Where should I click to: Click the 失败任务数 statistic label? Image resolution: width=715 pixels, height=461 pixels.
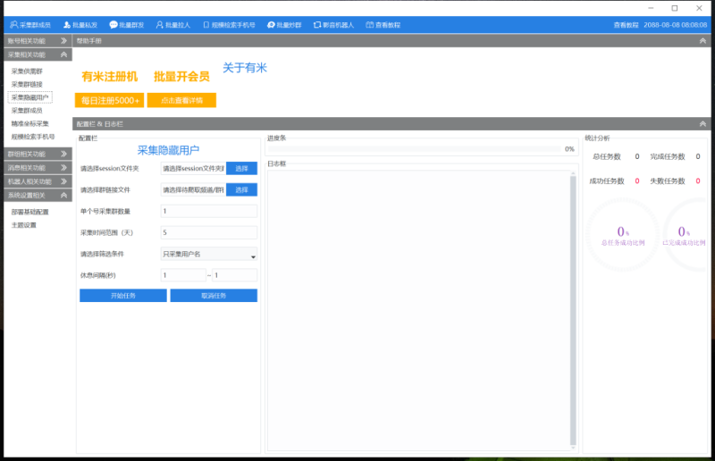[668, 181]
